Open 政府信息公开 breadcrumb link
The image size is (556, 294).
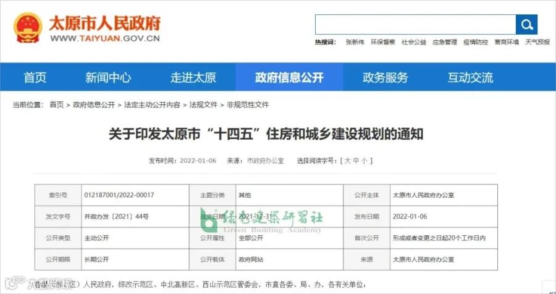pos(94,104)
